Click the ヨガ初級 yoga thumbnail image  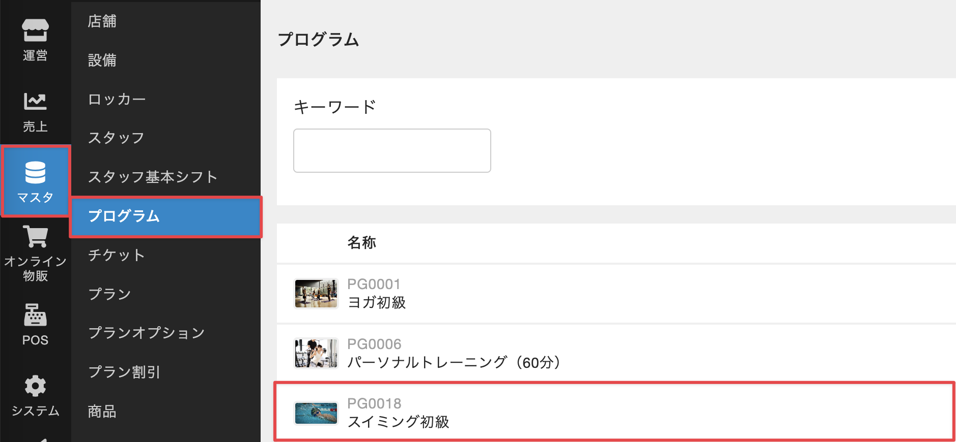316,294
